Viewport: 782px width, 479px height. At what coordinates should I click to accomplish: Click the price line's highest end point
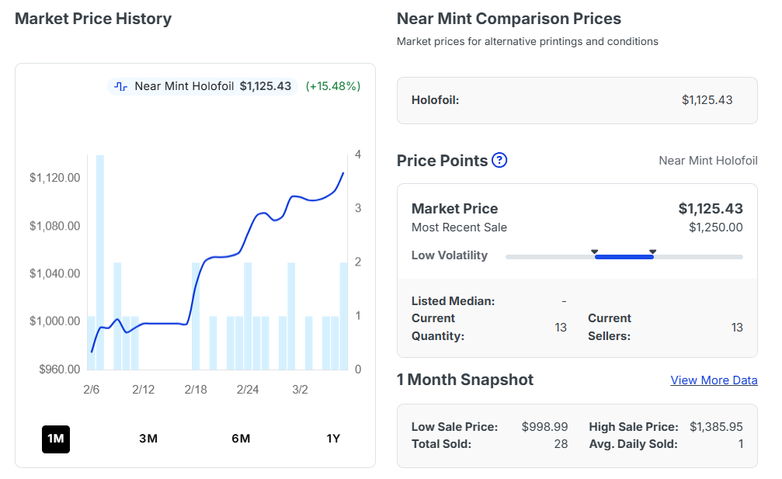343,172
